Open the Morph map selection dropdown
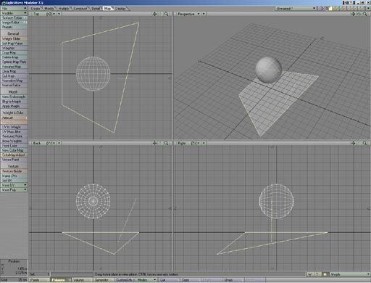This screenshot has width=371, height=283. click(x=349, y=274)
